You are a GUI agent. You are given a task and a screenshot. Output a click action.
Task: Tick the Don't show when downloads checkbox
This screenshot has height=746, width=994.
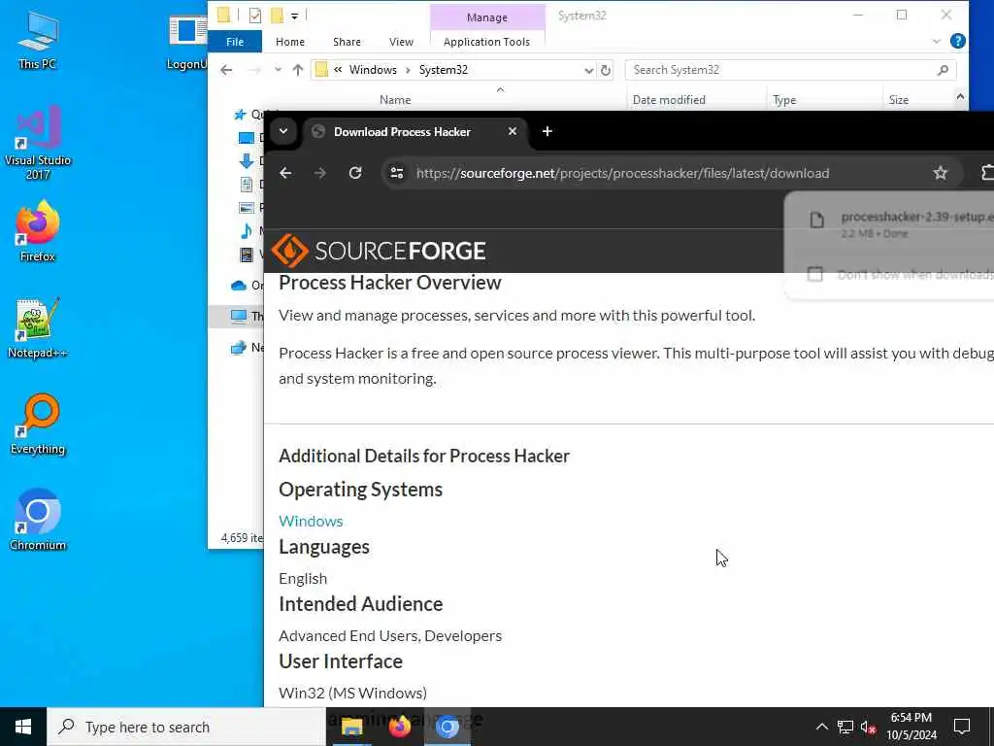click(815, 274)
